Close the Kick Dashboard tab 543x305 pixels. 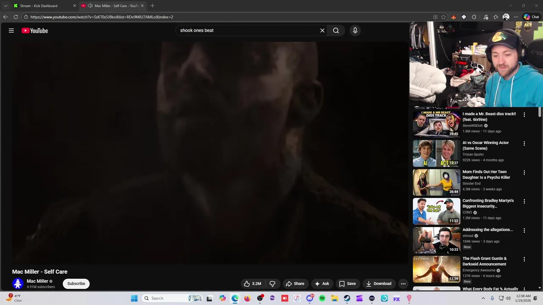tap(74, 6)
